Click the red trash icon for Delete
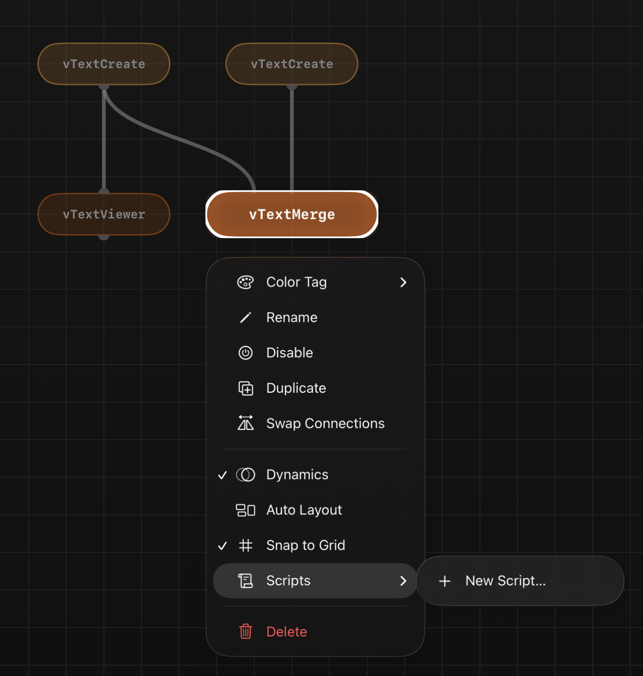The image size is (643, 676). pyautogui.click(x=245, y=632)
